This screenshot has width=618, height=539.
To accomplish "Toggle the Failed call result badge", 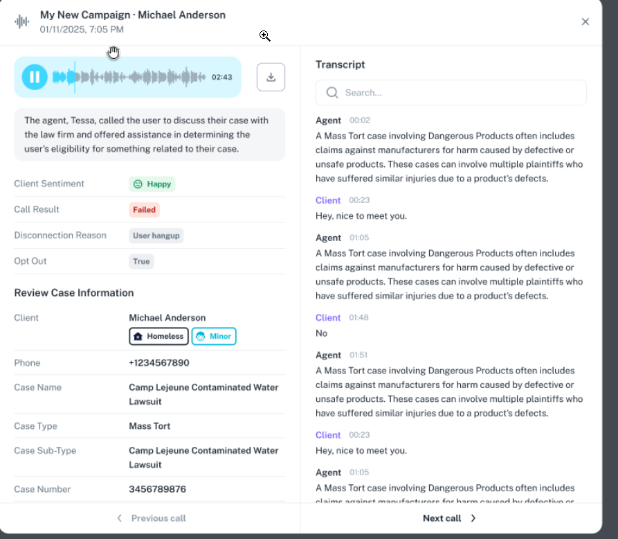I will point(144,209).
